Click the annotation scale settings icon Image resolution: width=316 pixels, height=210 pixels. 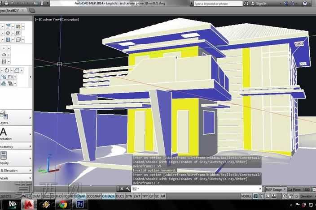(285, 196)
